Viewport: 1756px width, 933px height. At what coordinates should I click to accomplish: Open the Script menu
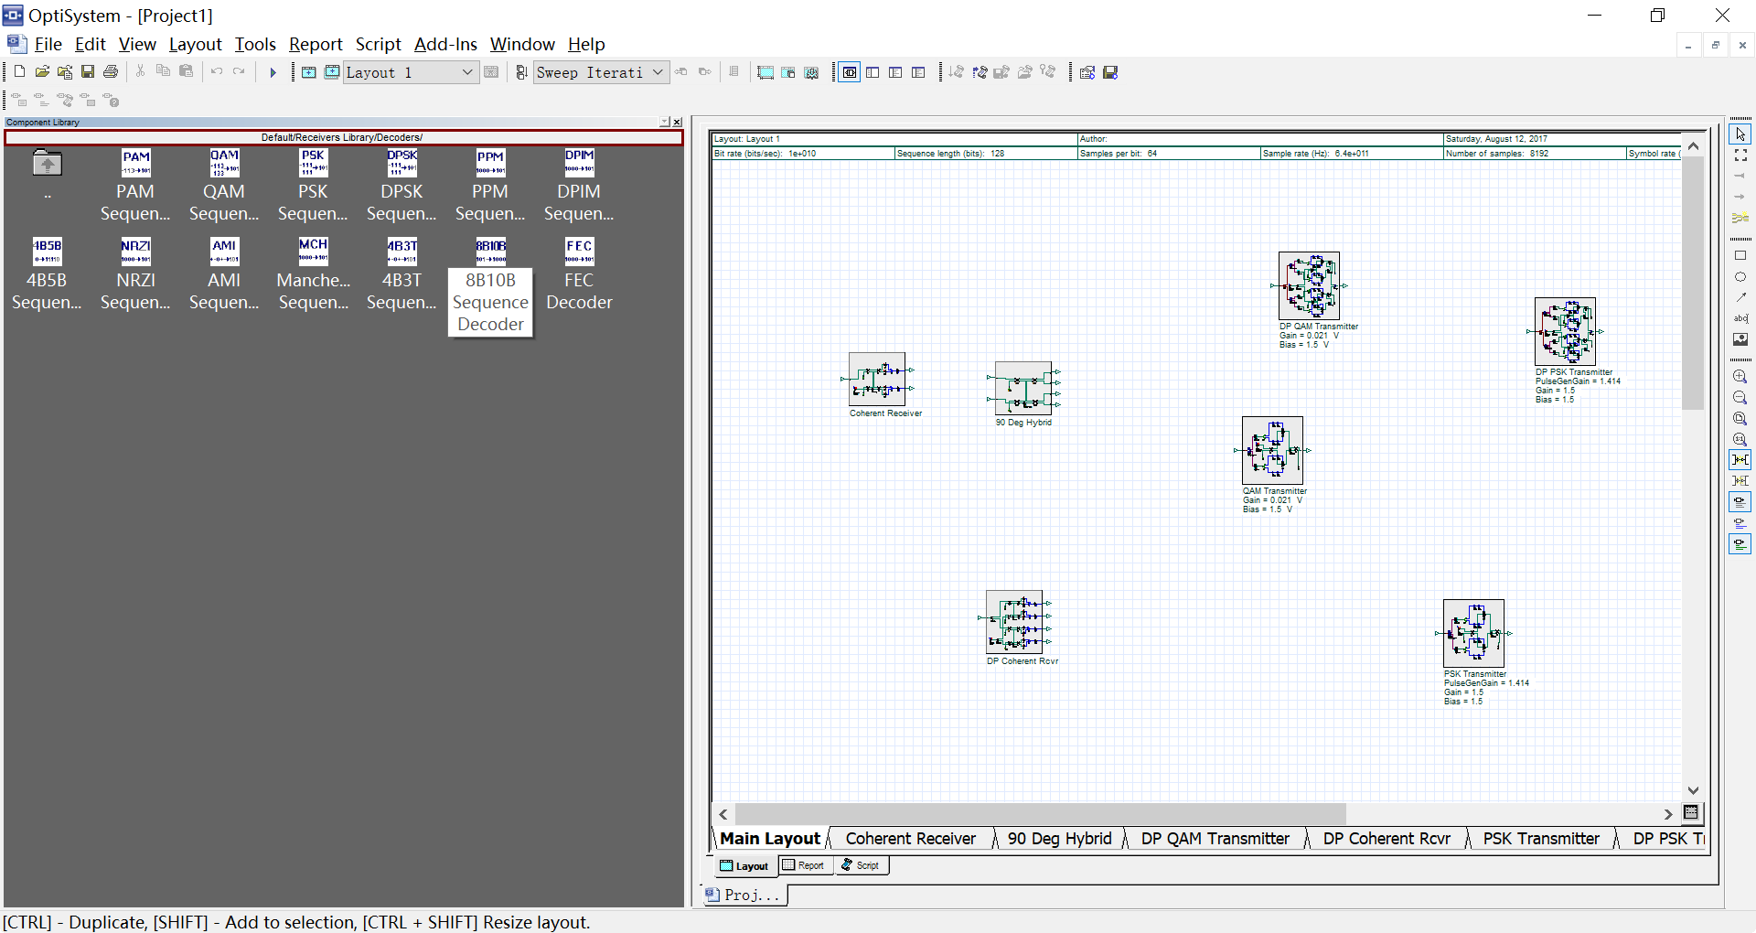[378, 44]
